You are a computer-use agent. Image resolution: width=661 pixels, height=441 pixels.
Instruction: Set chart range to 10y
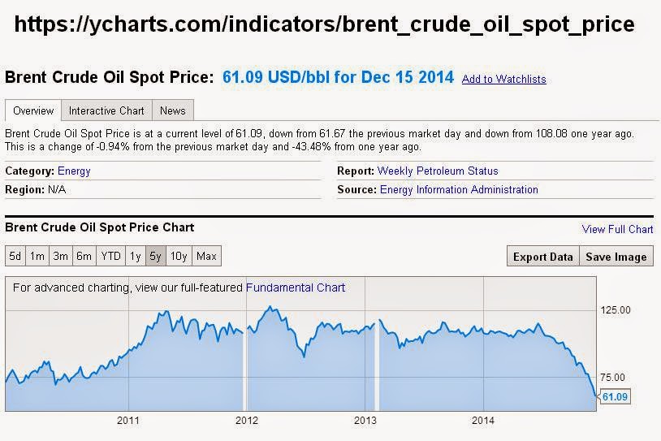coord(179,257)
